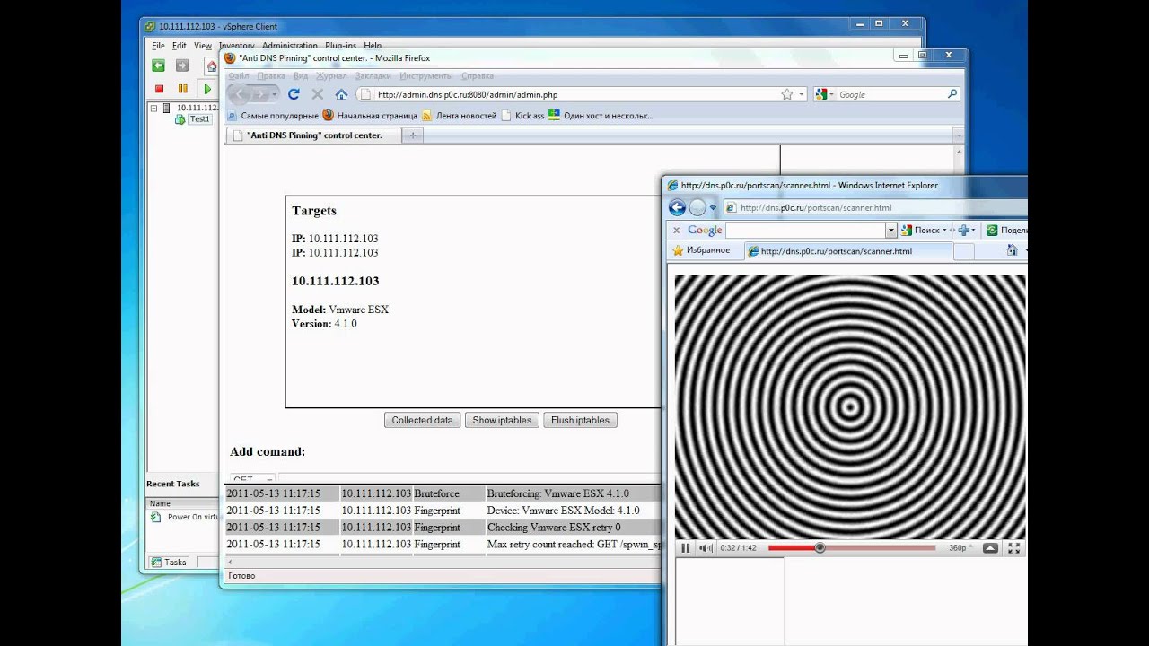The width and height of the screenshot is (1149, 646).
Task: Click IE home icon in command bar
Action: (1013, 250)
